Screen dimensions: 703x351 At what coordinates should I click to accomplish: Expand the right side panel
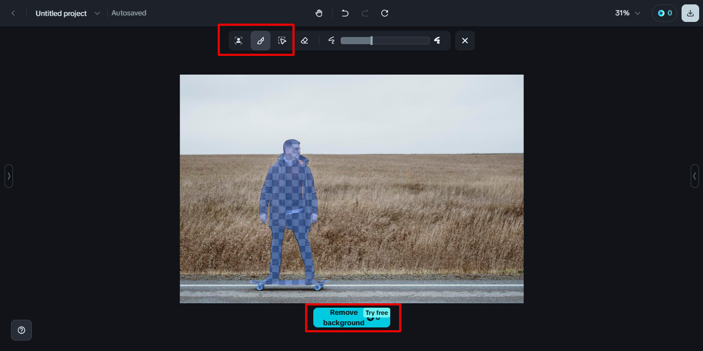(x=695, y=176)
